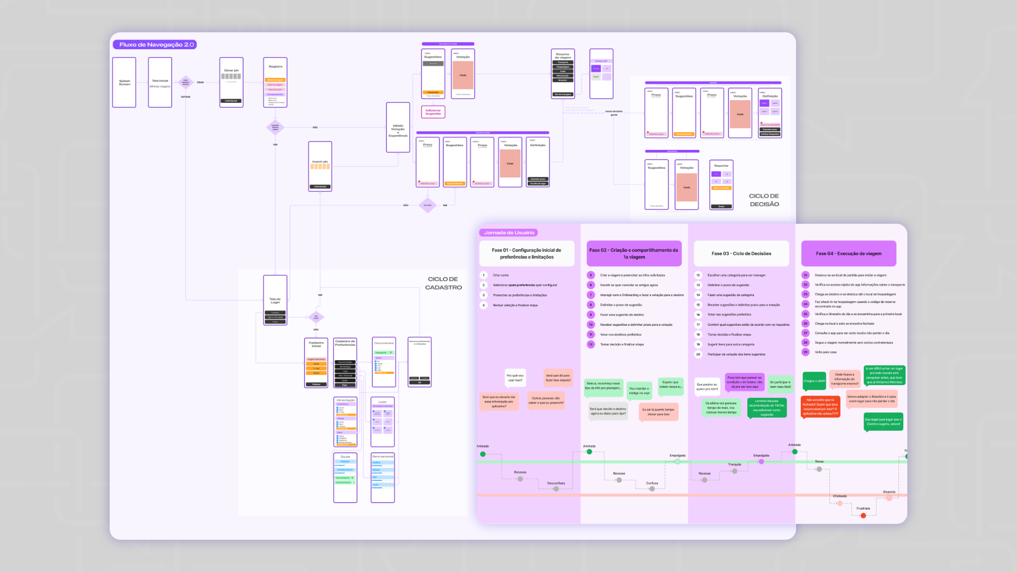Open the Fase 04 Execução da viagem header

pos(849,253)
